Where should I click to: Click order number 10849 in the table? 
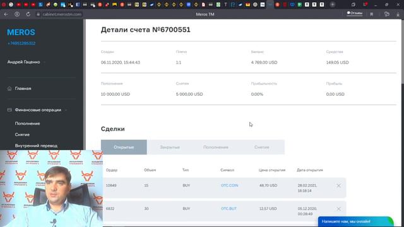coord(111,185)
